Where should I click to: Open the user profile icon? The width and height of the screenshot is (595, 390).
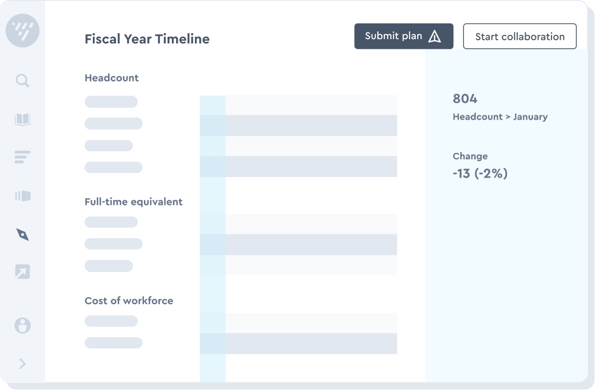[x=22, y=326]
